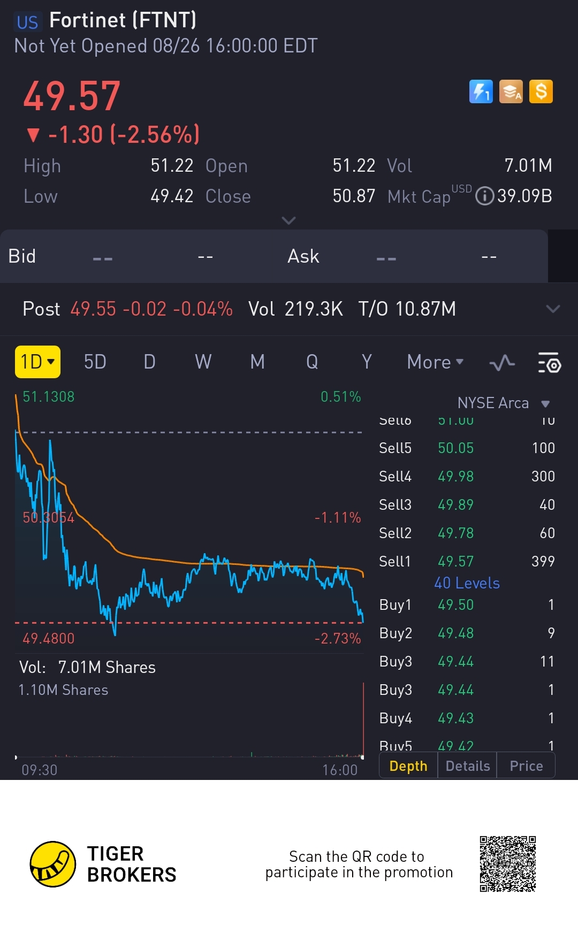Tap the Sell3 row at 49.89
This screenshot has height=949, width=578.
467,504
